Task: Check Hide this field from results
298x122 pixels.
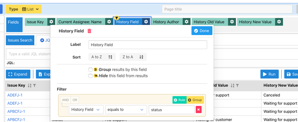Action: click(90, 76)
